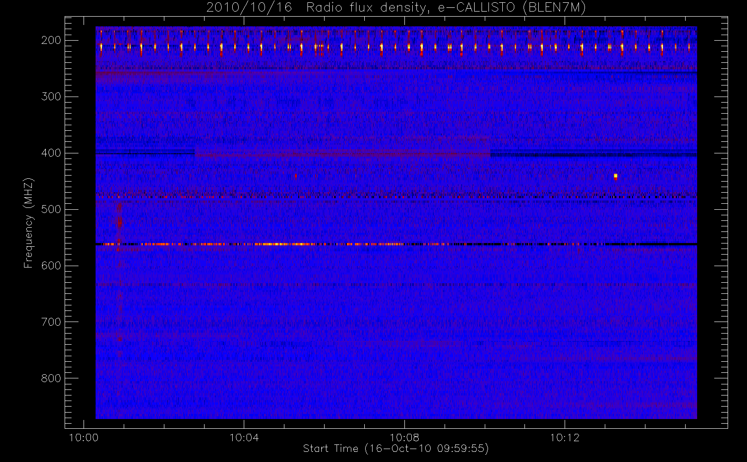This screenshot has height=462, width=747.
Task: Click the 500 frequency tick label
Action: (x=51, y=209)
